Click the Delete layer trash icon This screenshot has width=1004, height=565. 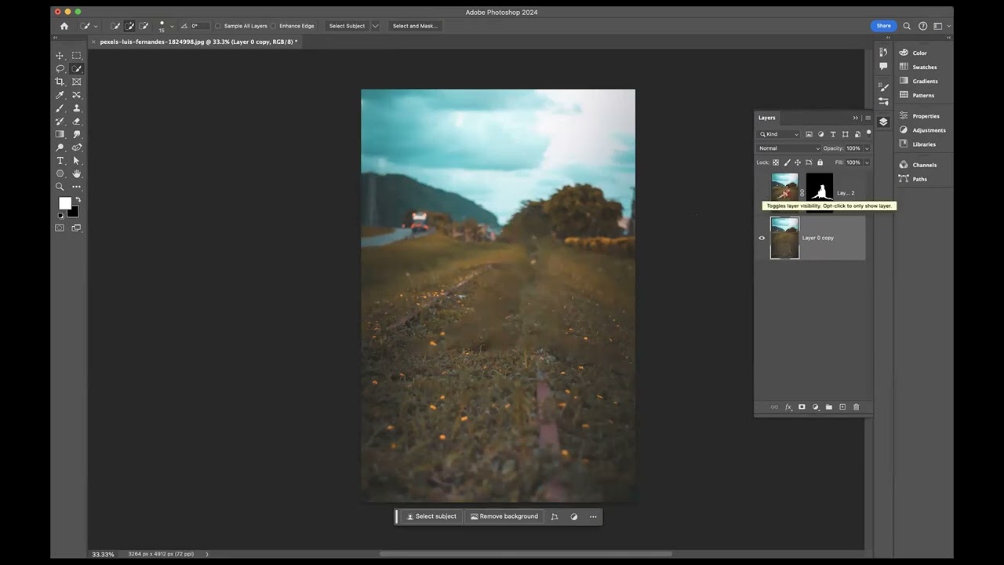coord(856,407)
